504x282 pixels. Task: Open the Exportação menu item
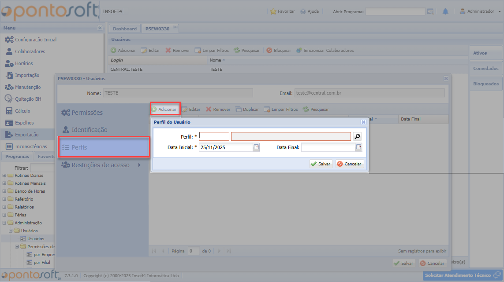click(x=26, y=135)
